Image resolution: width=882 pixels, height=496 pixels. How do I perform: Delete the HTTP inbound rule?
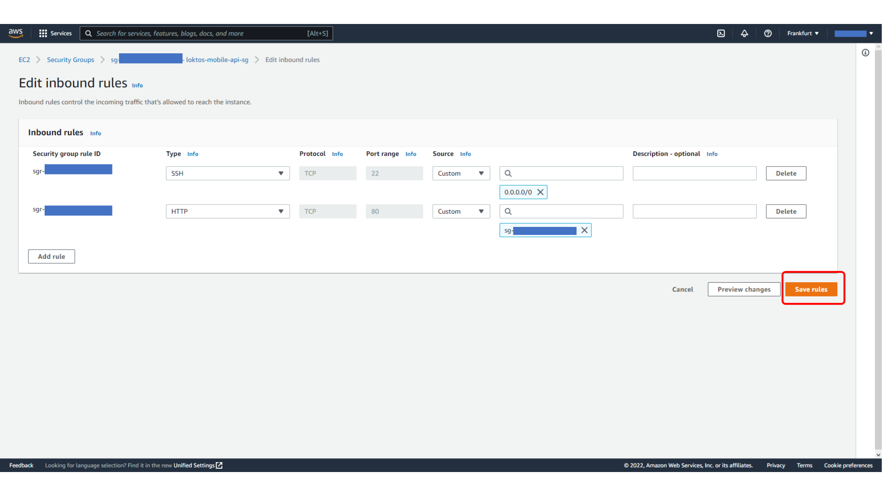786,211
